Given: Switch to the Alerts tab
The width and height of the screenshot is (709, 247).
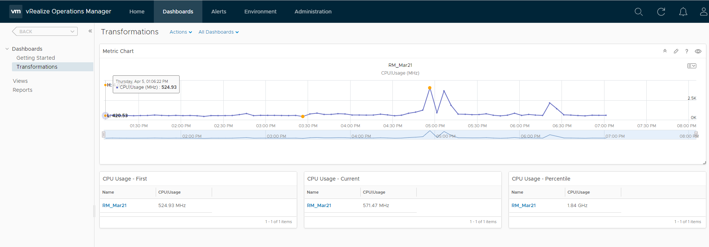Looking at the screenshot, I should point(218,12).
